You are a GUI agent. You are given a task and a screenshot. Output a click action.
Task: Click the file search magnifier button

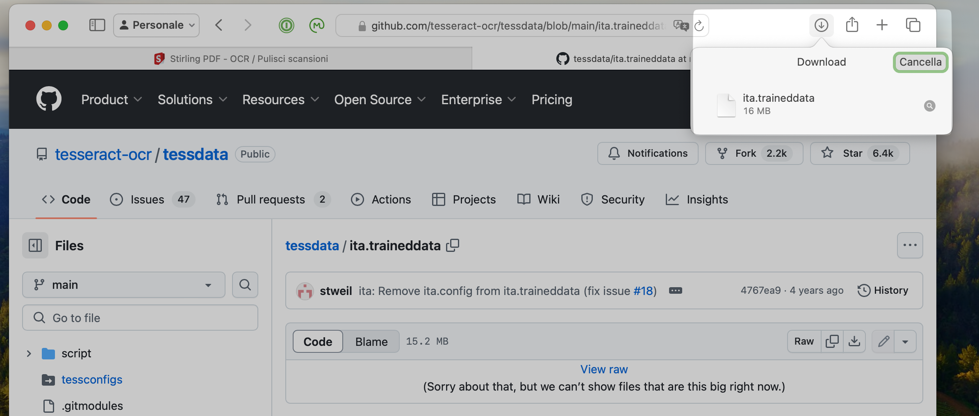[x=245, y=285]
